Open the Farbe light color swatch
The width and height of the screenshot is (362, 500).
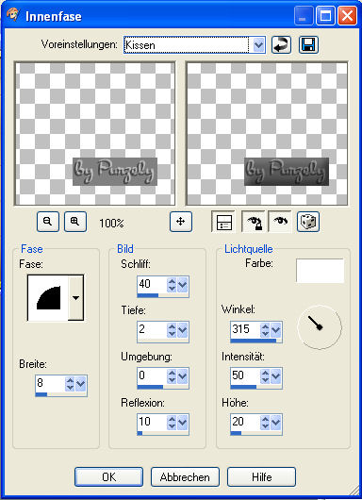(320, 271)
